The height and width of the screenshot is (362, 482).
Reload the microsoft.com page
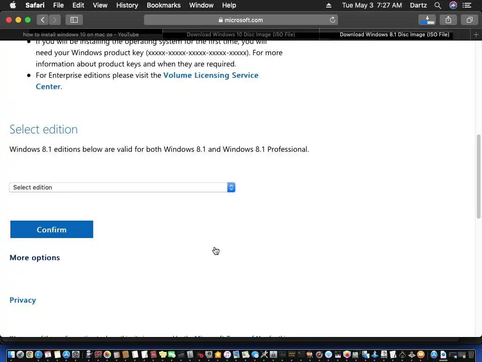point(332,20)
